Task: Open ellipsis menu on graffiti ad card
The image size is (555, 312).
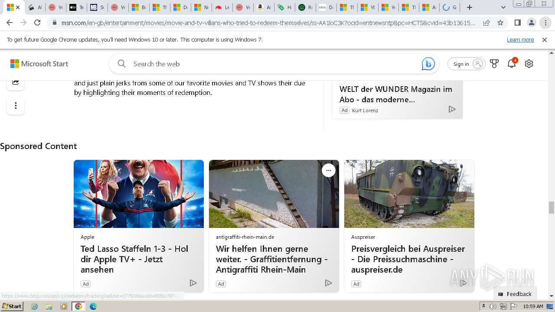Action: 329,170
